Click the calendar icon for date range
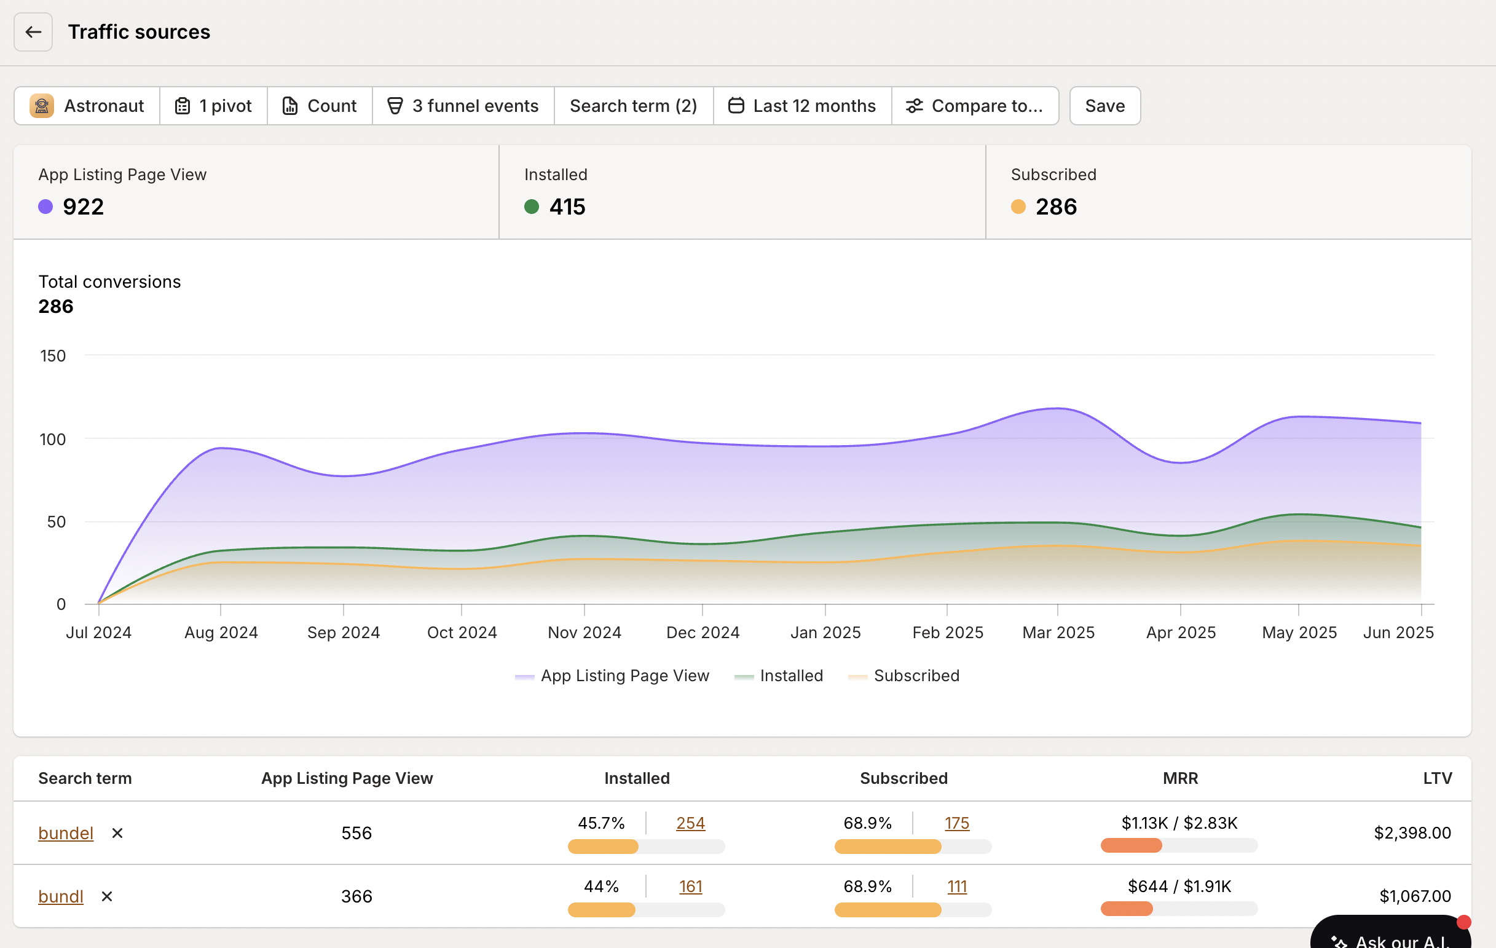This screenshot has width=1496, height=948. click(736, 106)
